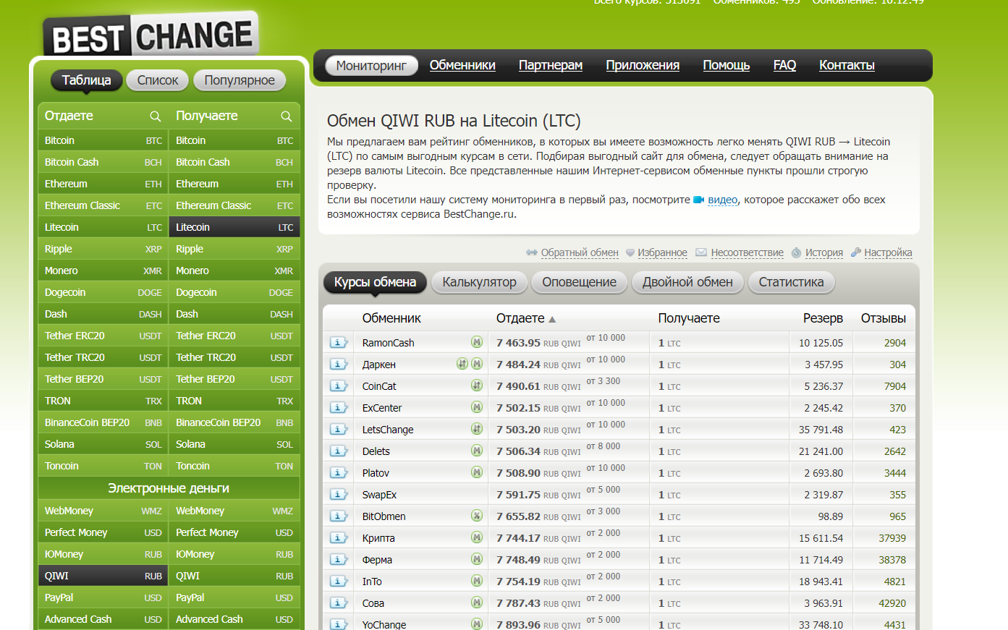Screen dimensions: 1008x630
Task: Switch to the Популярное tab
Action: (240, 80)
